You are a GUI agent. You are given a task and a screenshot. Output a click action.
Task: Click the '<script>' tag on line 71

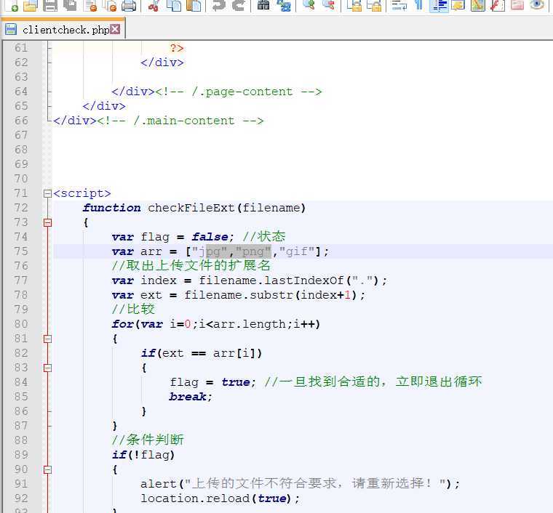pos(81,193)
